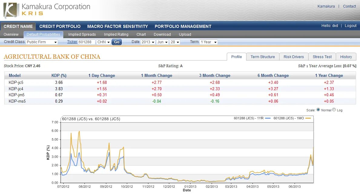Open the Chart submenu item
Image resolution: width=360 pixels, height=194 pixels.
click(141, 35)
